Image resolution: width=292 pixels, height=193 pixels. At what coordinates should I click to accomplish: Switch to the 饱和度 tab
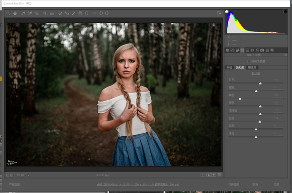(240, 68)
